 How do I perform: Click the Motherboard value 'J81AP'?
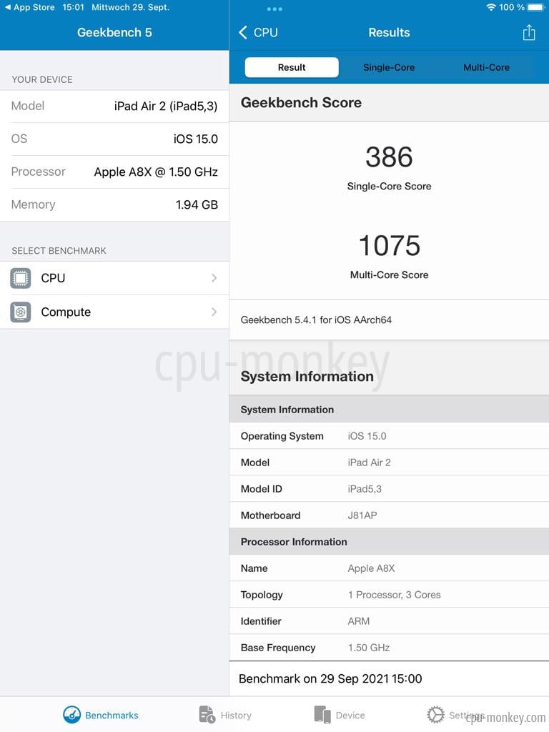coord(362,515)
